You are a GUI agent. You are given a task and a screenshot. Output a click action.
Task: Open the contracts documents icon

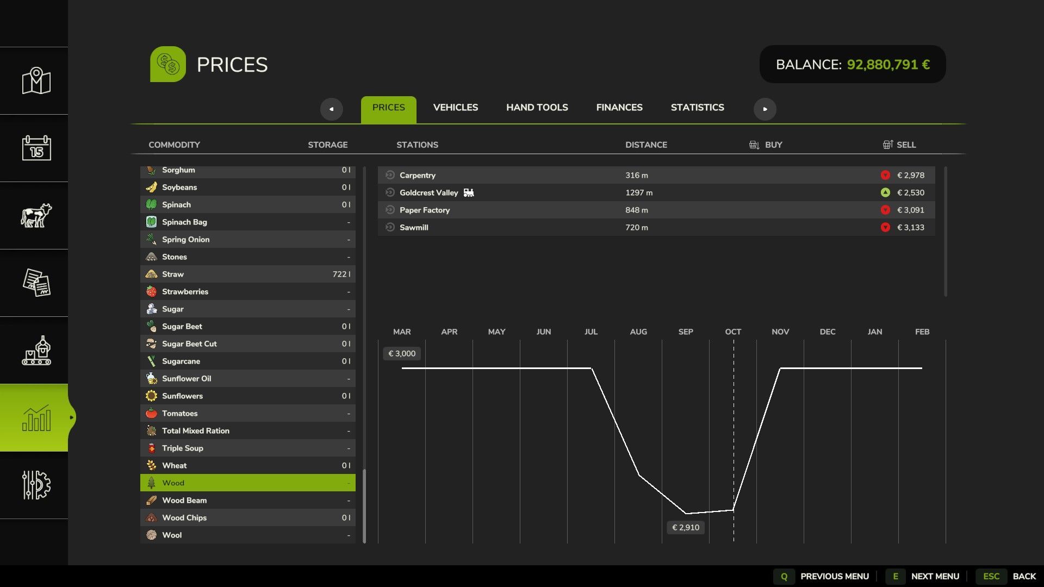click(36, 283)
